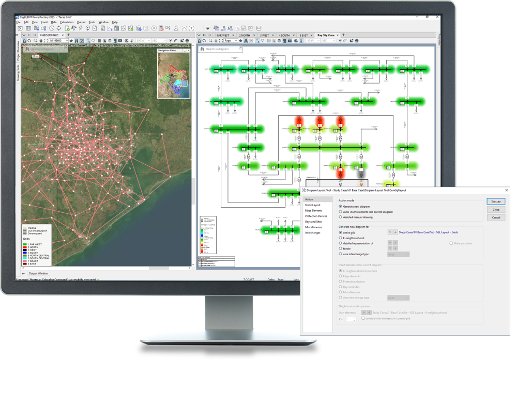Image resolution: width=517 pixels, height=407 pixels.
Task: Select 'area interchange type' radio option
Action: [341, 254]
